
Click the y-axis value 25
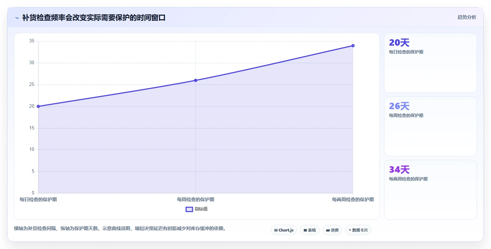pyautogui.click(x=32, y=85)
